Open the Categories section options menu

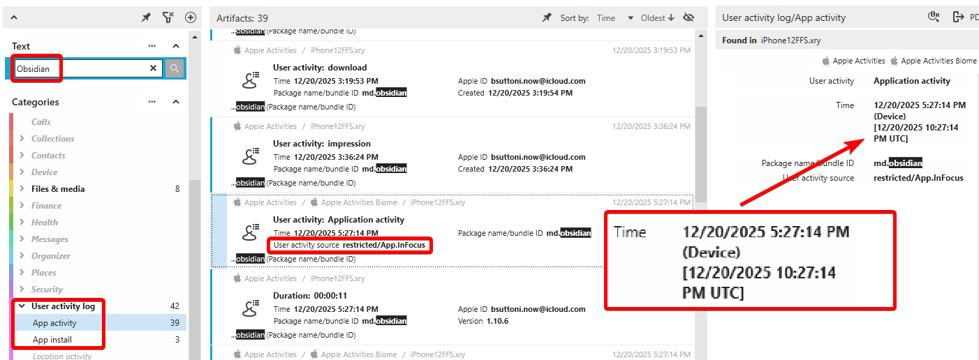(x=152, y=102)
